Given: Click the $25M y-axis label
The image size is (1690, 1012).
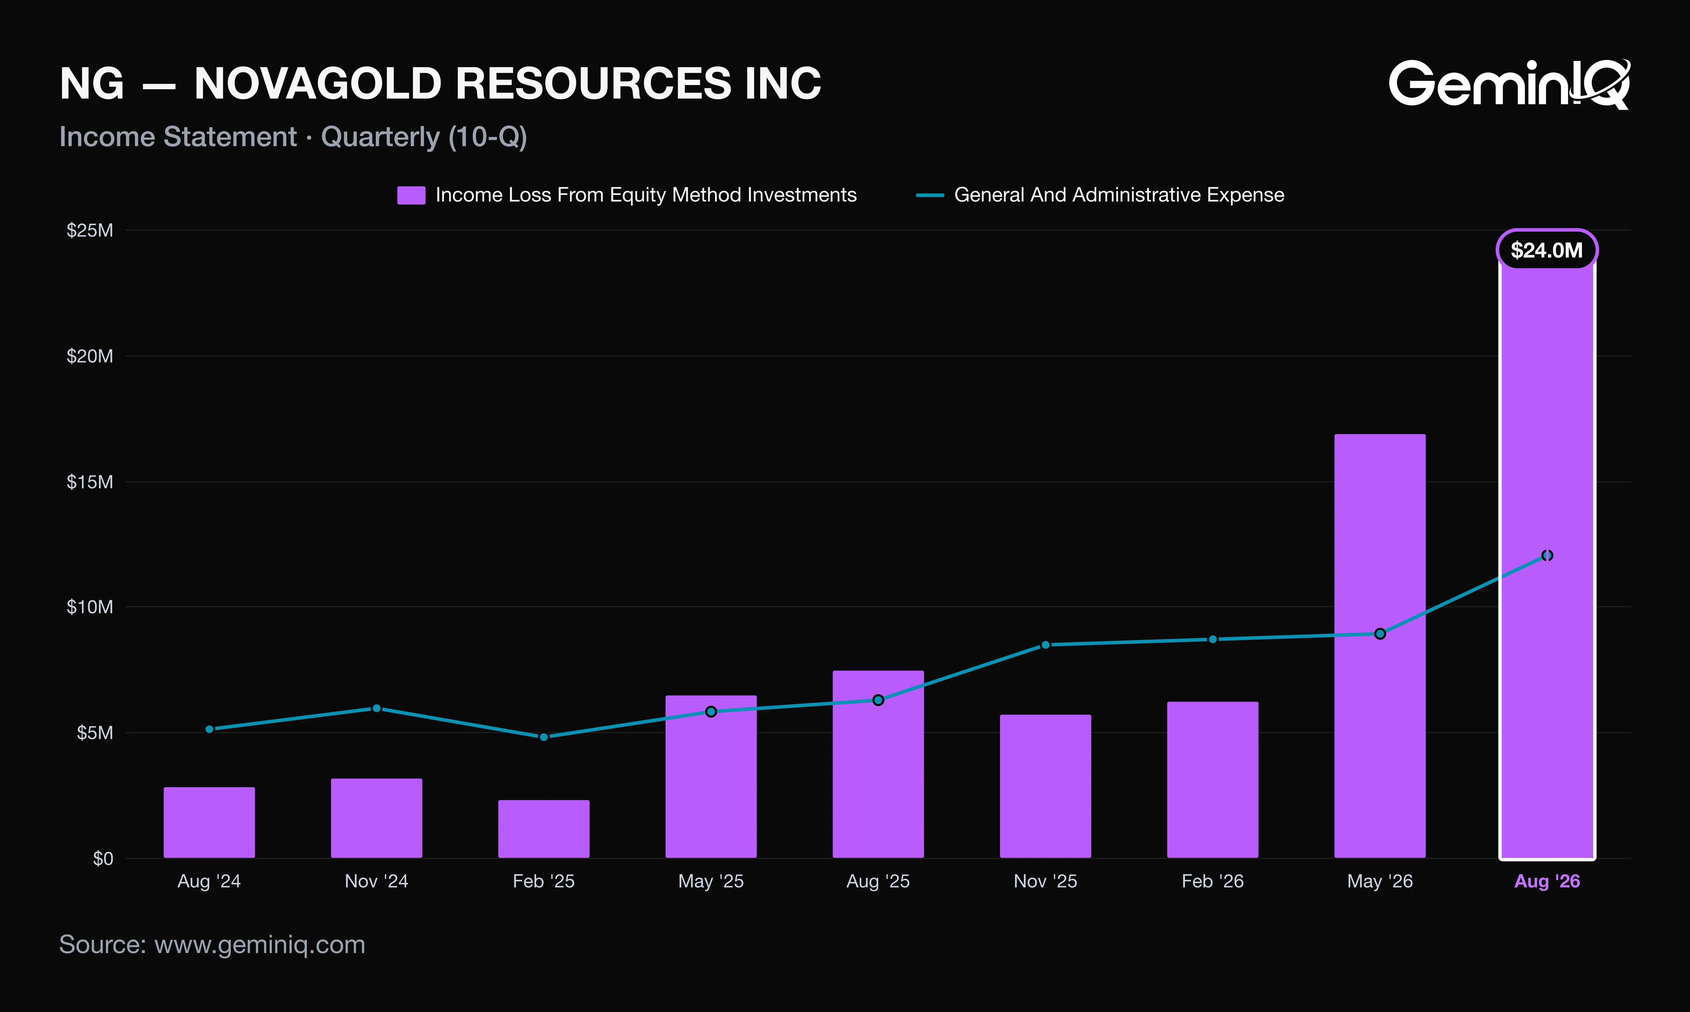Looking at the screenshot, I should click(x=90, y=231).
